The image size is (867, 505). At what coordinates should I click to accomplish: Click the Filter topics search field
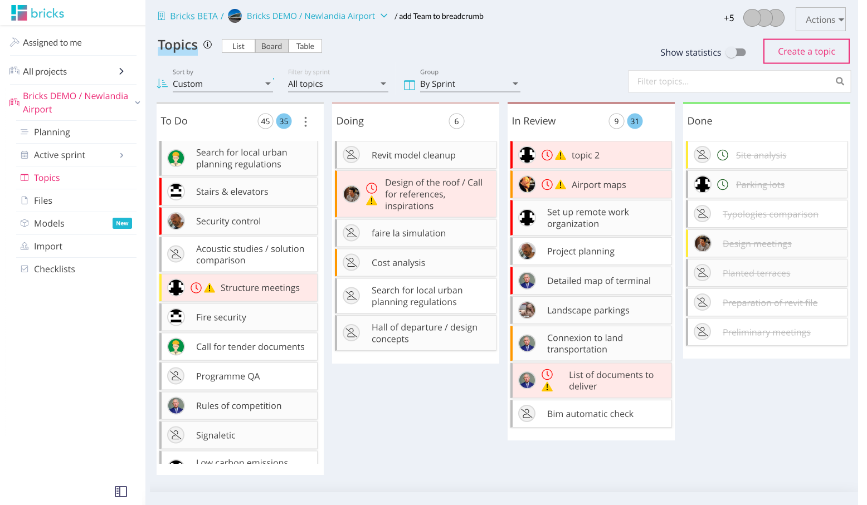click(x=730, y=81)
